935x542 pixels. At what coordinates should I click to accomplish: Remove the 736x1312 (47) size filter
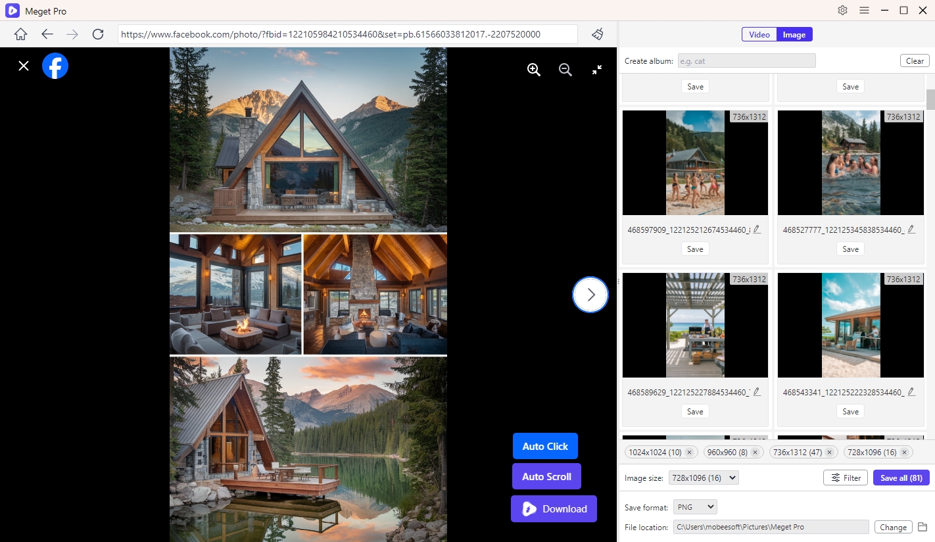[x=829, y=453]
